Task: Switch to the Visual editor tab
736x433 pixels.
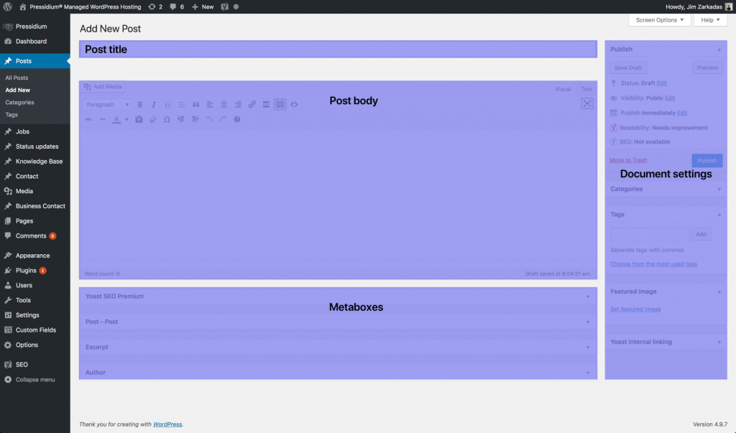Action: coord(563,89)
